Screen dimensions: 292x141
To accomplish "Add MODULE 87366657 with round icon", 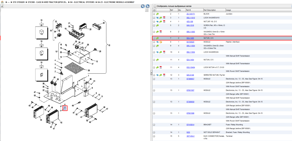I will point(154,79).
